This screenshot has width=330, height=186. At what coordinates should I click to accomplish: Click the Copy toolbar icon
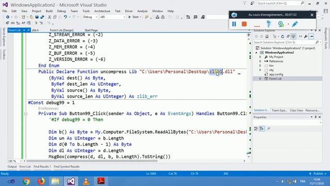tap(55, 17)
